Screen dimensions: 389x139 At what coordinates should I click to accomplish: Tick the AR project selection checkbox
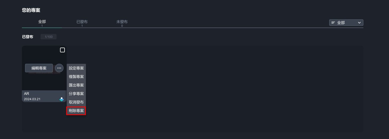pyautogui.click(x=62, y=50)
